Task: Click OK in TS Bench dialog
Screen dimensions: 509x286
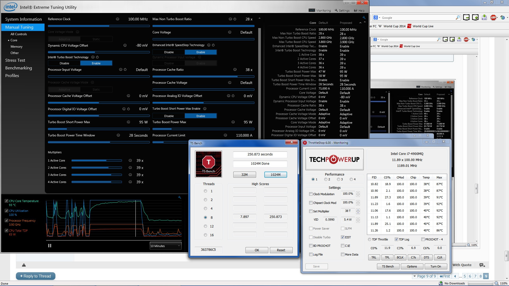Action: coord(257,250)
